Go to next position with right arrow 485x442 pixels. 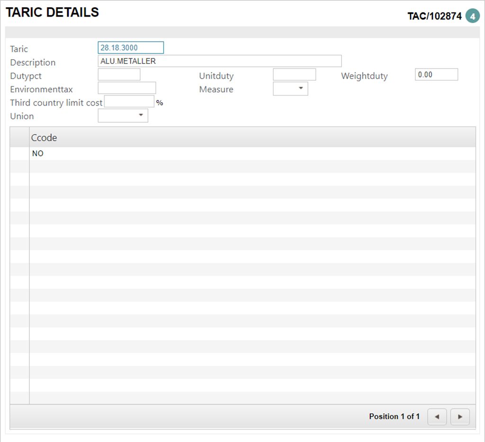[459, 417]
